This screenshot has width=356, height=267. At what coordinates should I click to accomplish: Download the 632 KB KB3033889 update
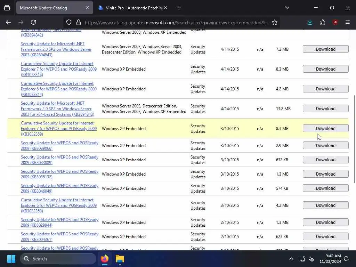tap(325, 160)
